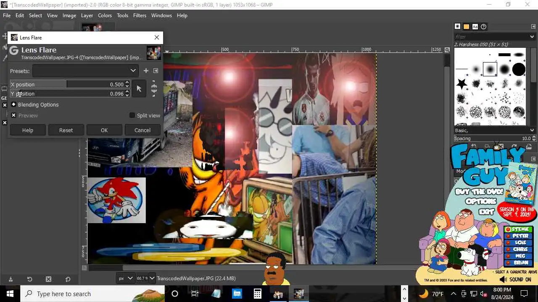Open the Basic brush tag dropdown

[495, 130]
